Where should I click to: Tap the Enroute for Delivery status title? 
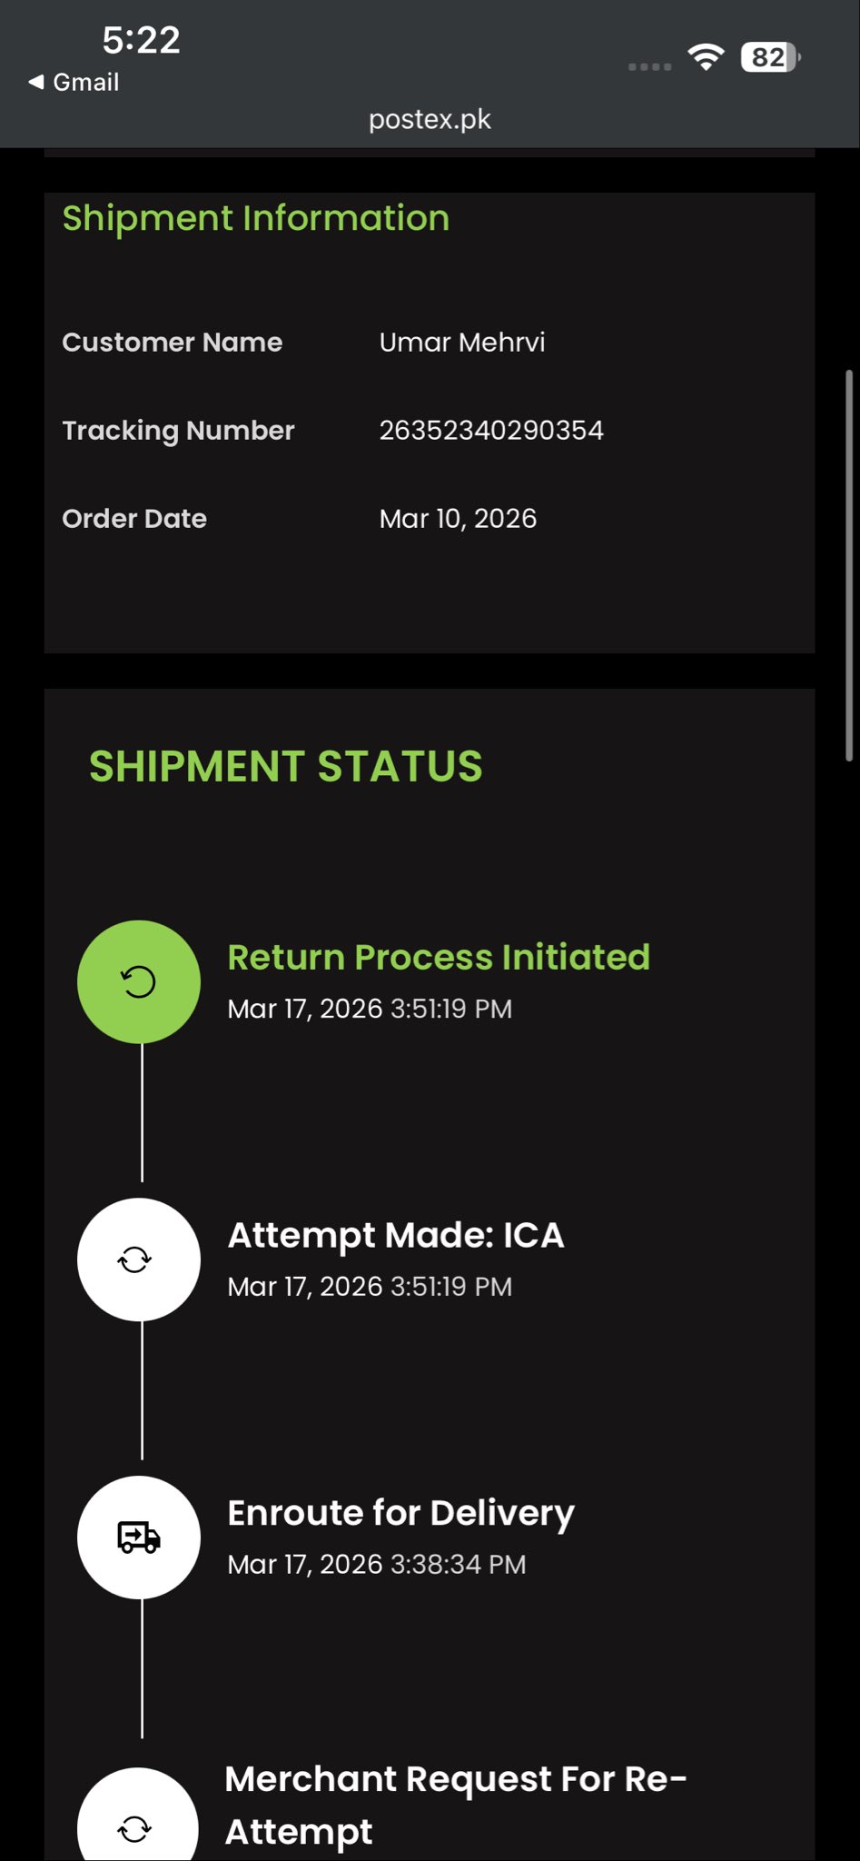coord(400,1513)
